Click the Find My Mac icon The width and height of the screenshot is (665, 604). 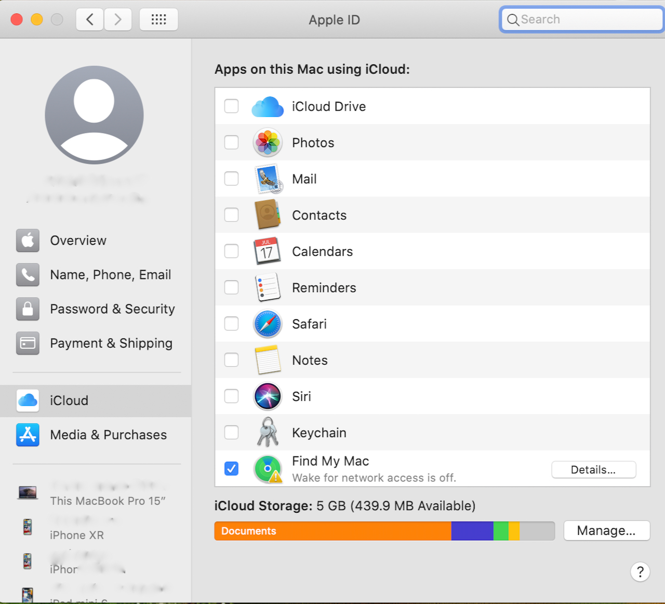coord(268,469)
